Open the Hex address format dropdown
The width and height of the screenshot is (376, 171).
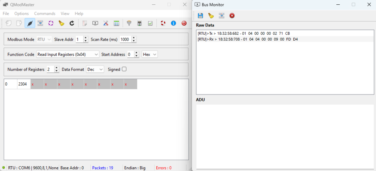(x=150, y=55)
